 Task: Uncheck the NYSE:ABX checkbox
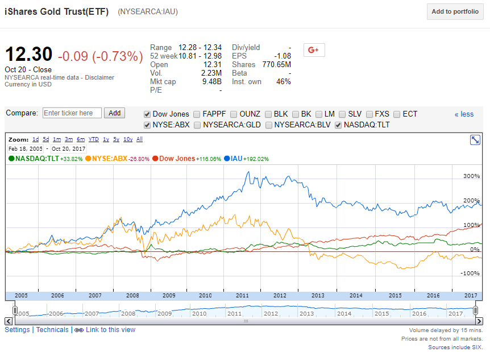(x=147, y=125)
